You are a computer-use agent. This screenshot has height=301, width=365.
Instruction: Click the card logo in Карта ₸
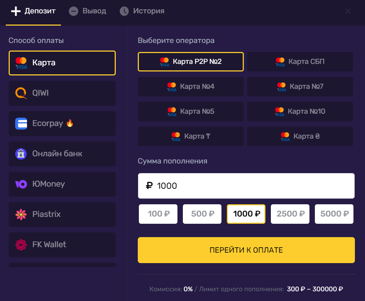click(x=176, y=137)
